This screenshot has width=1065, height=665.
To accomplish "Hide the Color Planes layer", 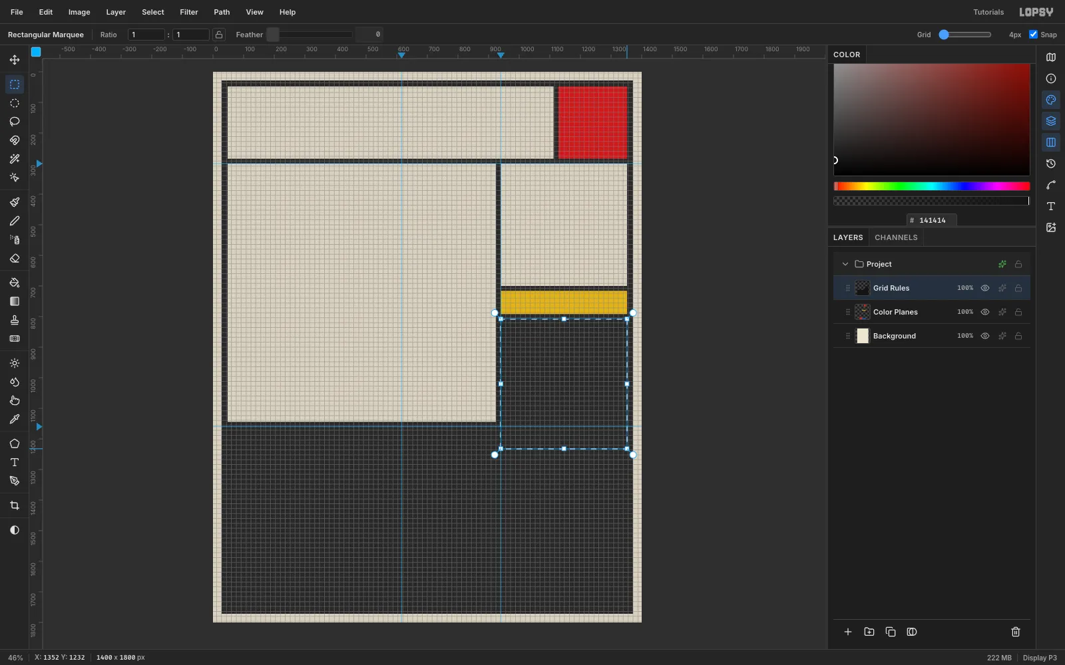I will click(x=985, y=312).
